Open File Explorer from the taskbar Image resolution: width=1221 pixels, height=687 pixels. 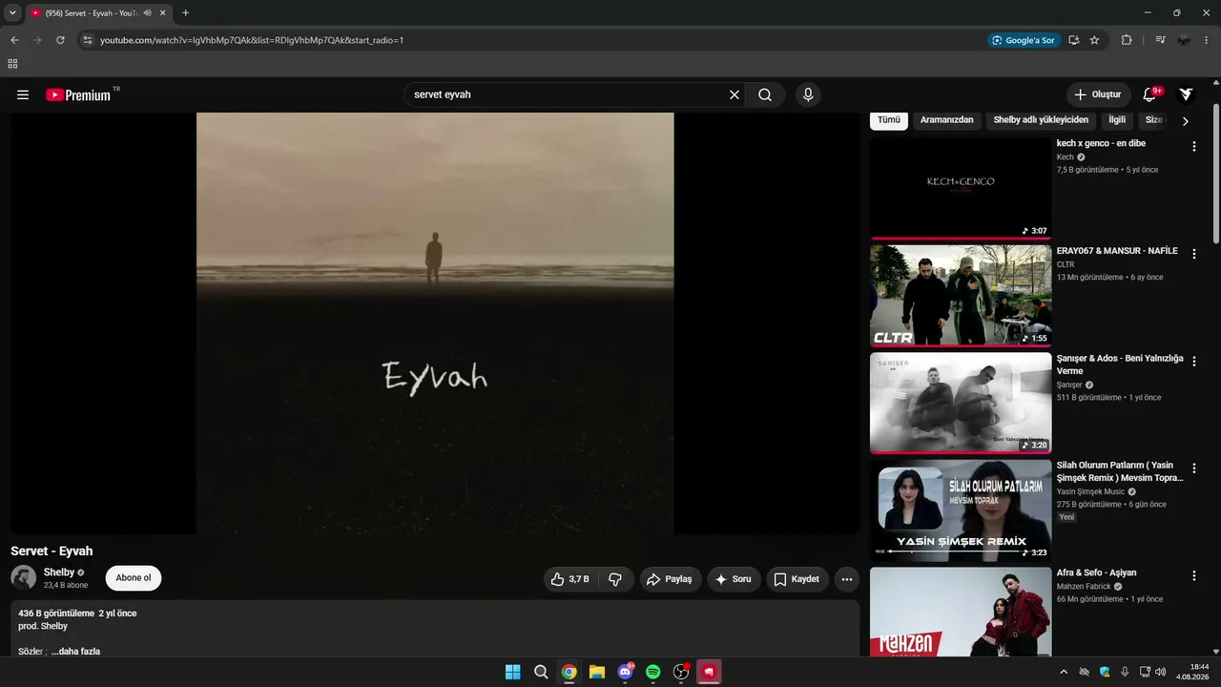tap(597, 672)
